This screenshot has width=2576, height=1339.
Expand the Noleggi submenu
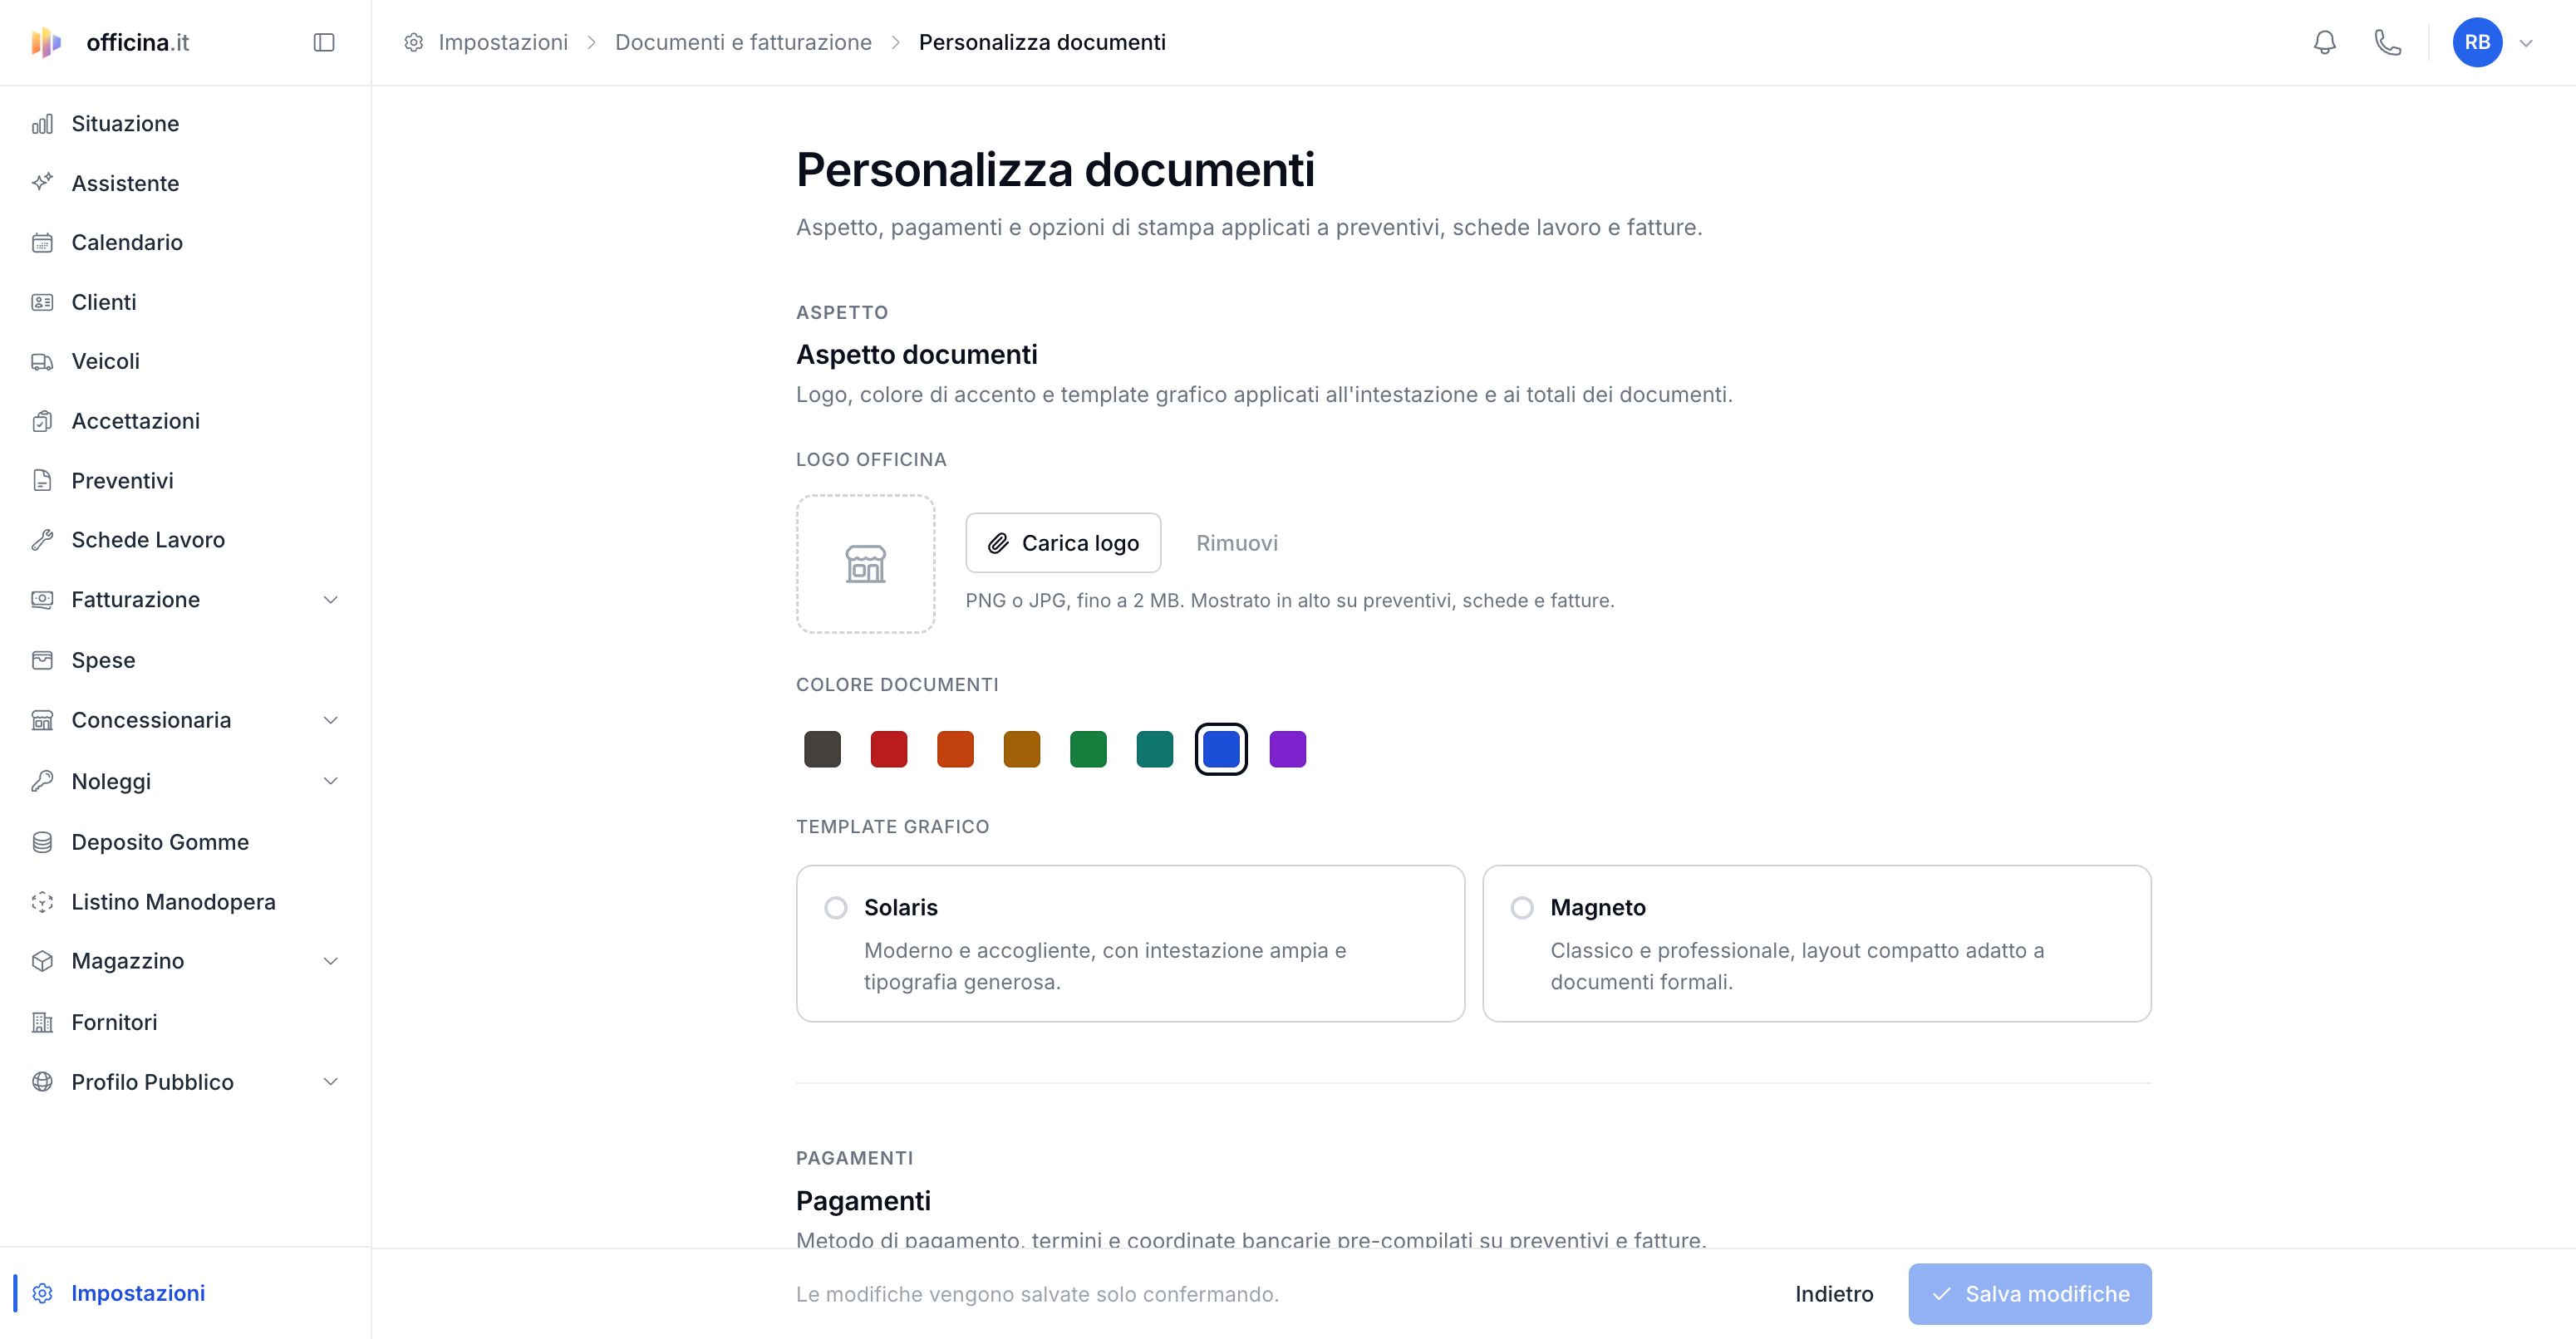coord(331,782)
